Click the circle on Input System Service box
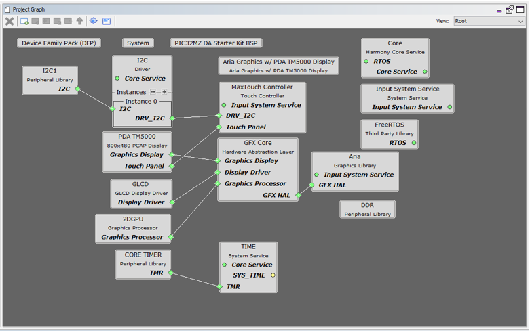The height and width of the screenshot is (331, 530). (x=449, y=107)
